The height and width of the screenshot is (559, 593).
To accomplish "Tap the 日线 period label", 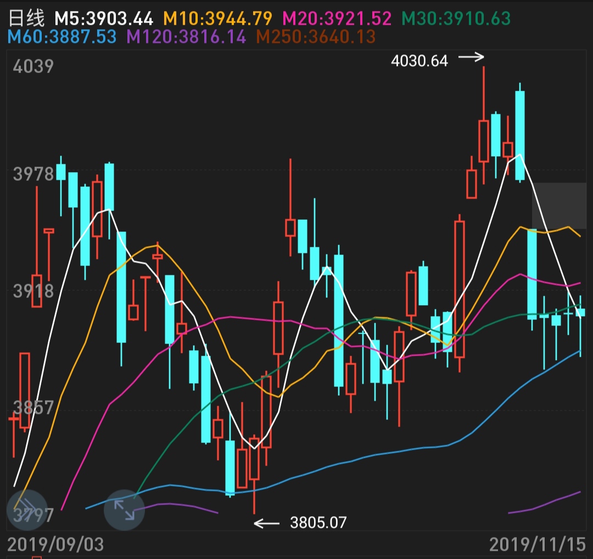I will tap(26, 18).
